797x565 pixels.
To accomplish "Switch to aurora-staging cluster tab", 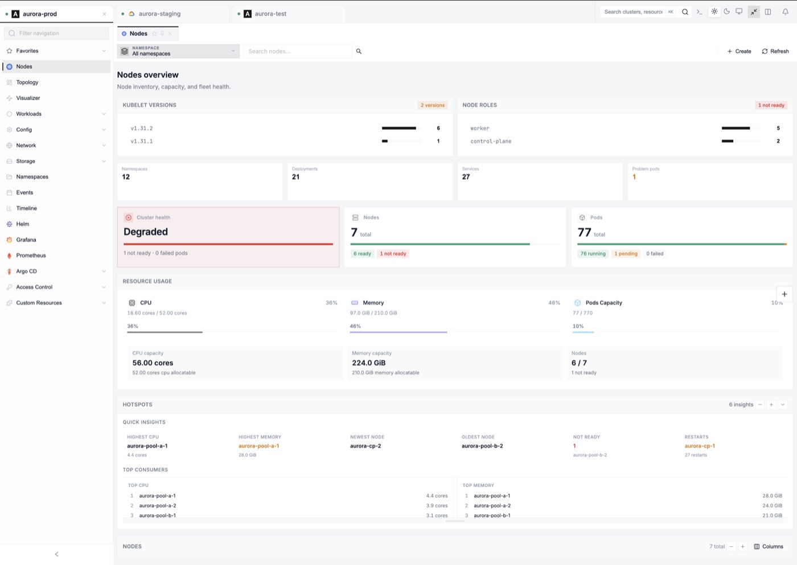I will (x=173, y=14).
